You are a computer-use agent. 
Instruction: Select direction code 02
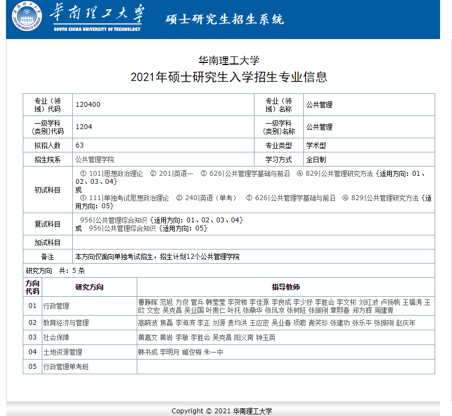33,323
